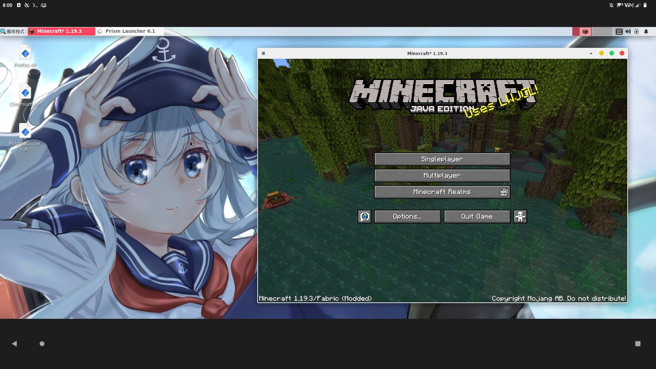The height and width of the screenshot is (369, 656).
Task: Launch the Firefox.sh desktop shortcut
Action: tap(25, 53)
